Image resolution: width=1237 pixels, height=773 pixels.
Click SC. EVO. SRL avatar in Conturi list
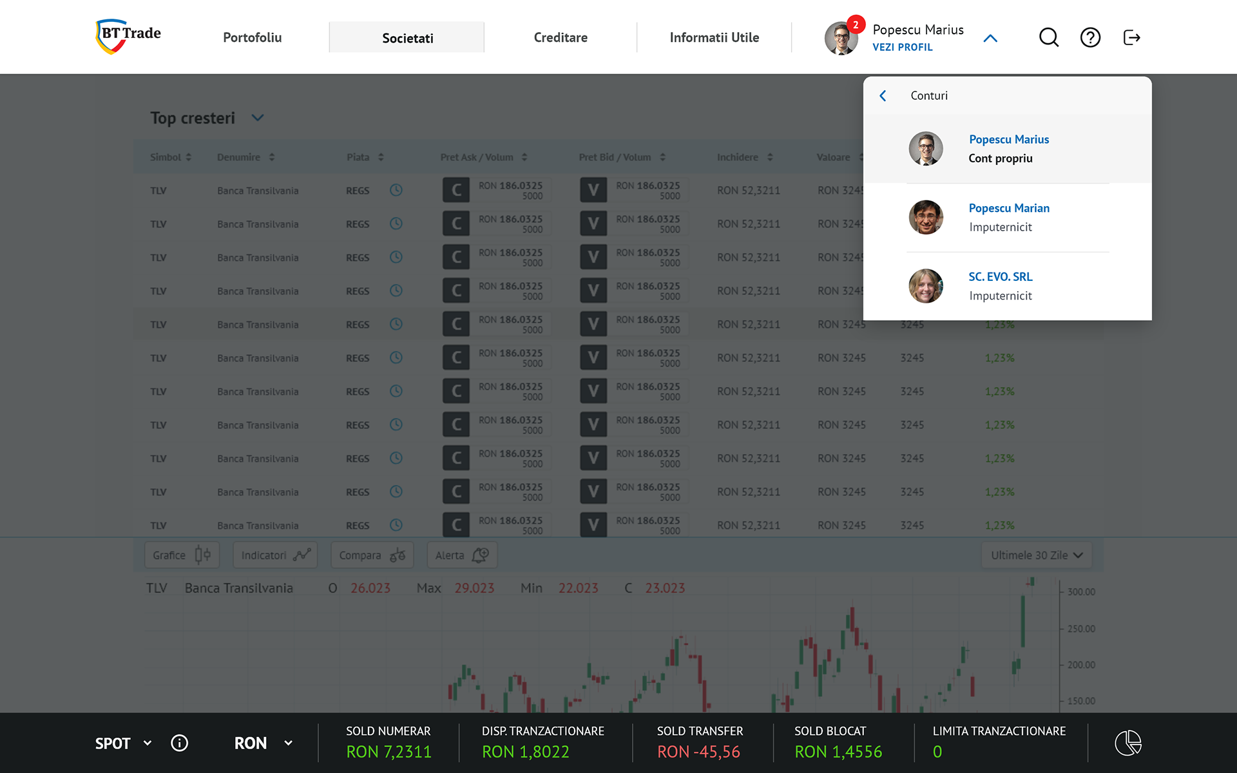(926, 286)
